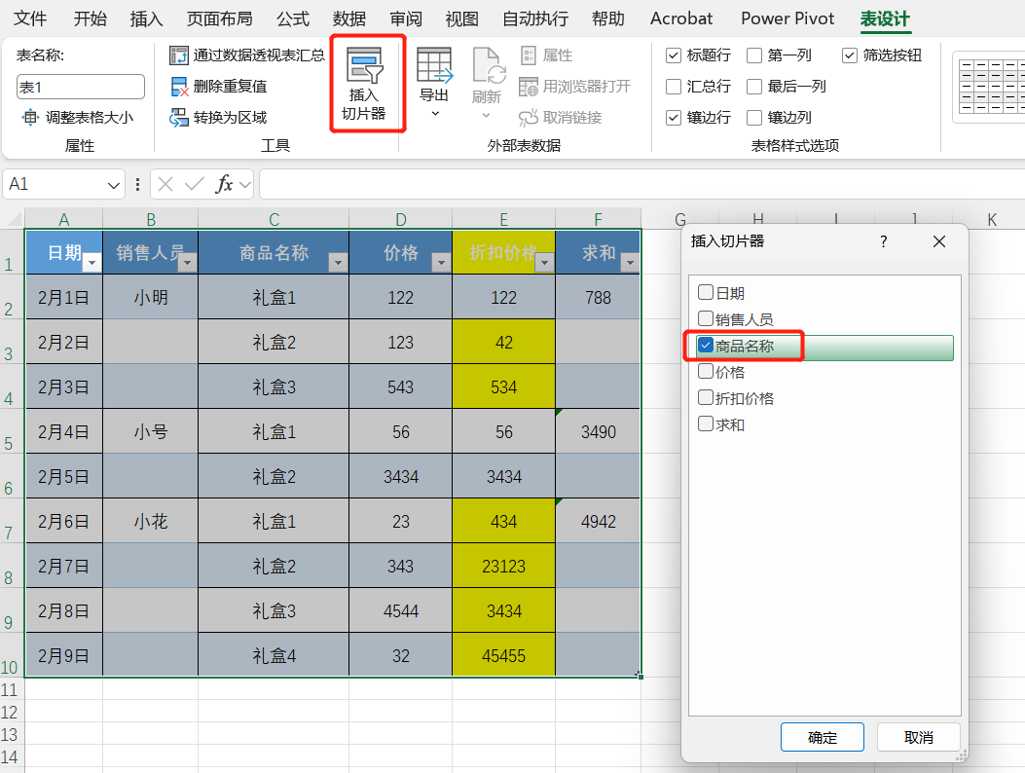Open the 求和 column filter dropdown
The image size is (1025, 773).
coord(630,263)
